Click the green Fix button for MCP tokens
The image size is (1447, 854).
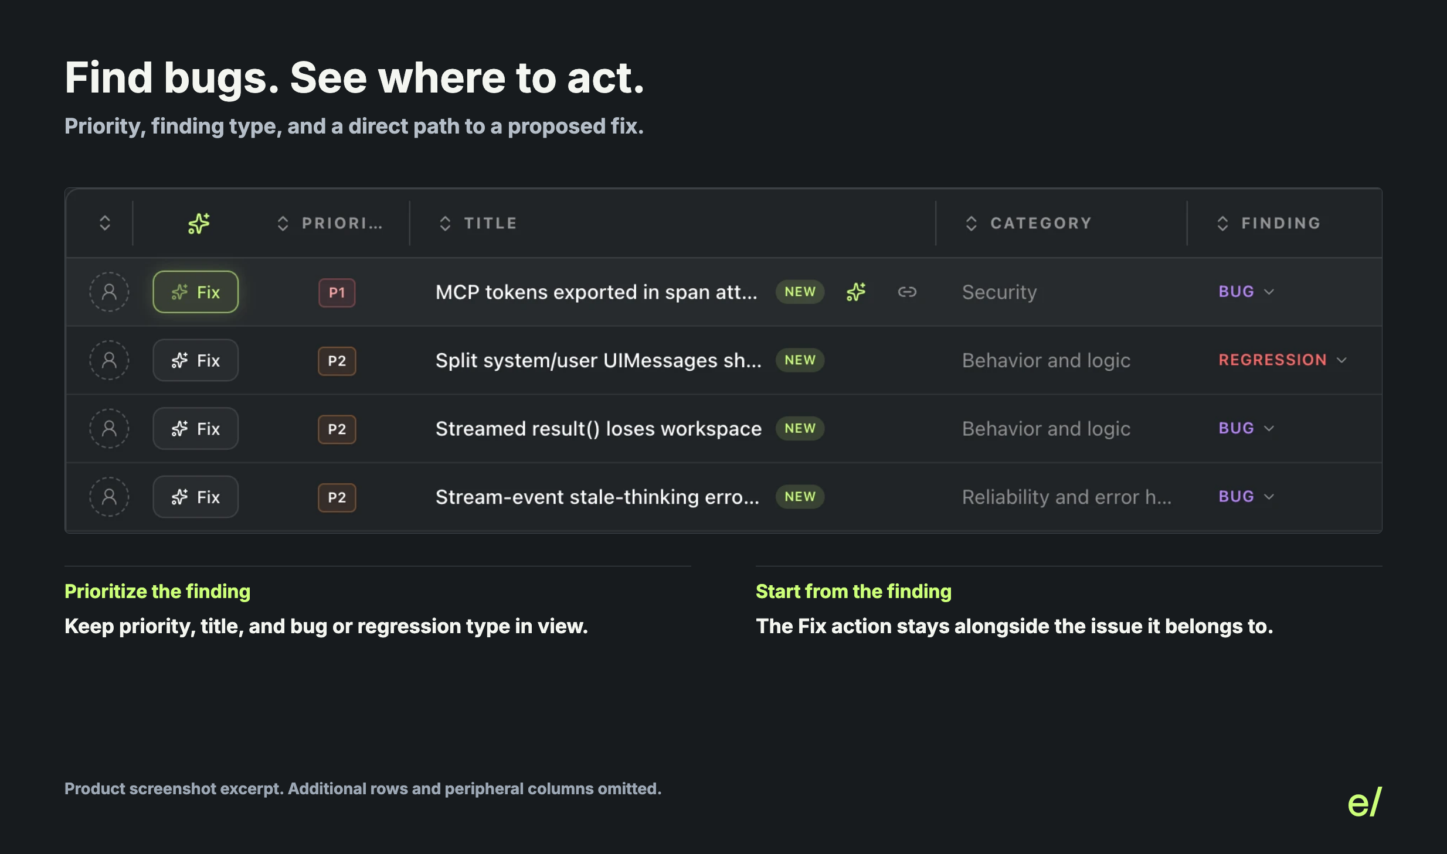pos(195,292)
